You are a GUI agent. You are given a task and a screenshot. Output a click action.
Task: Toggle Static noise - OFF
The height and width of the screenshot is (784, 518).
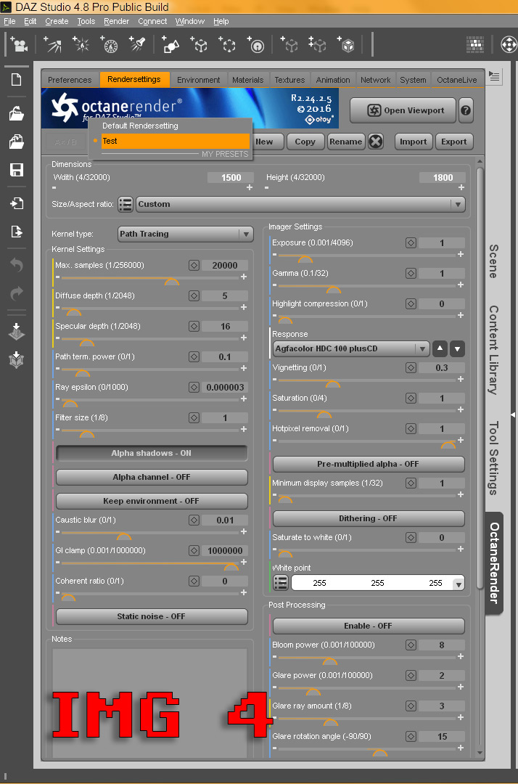(152, 616)
